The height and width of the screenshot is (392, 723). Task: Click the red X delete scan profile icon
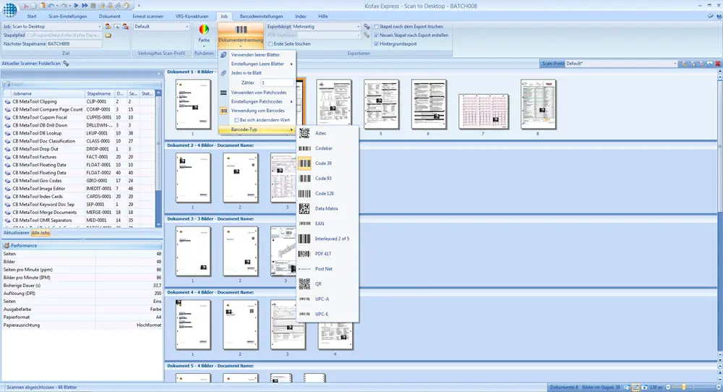[718, 64]
